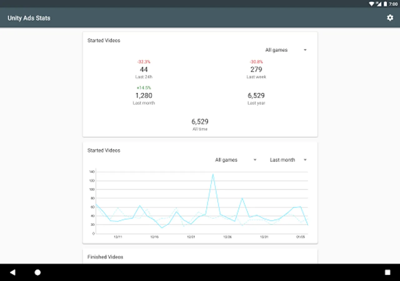The image size is (400, 281).
Task: Open settings via the gear icon
Action: [390, 18]
